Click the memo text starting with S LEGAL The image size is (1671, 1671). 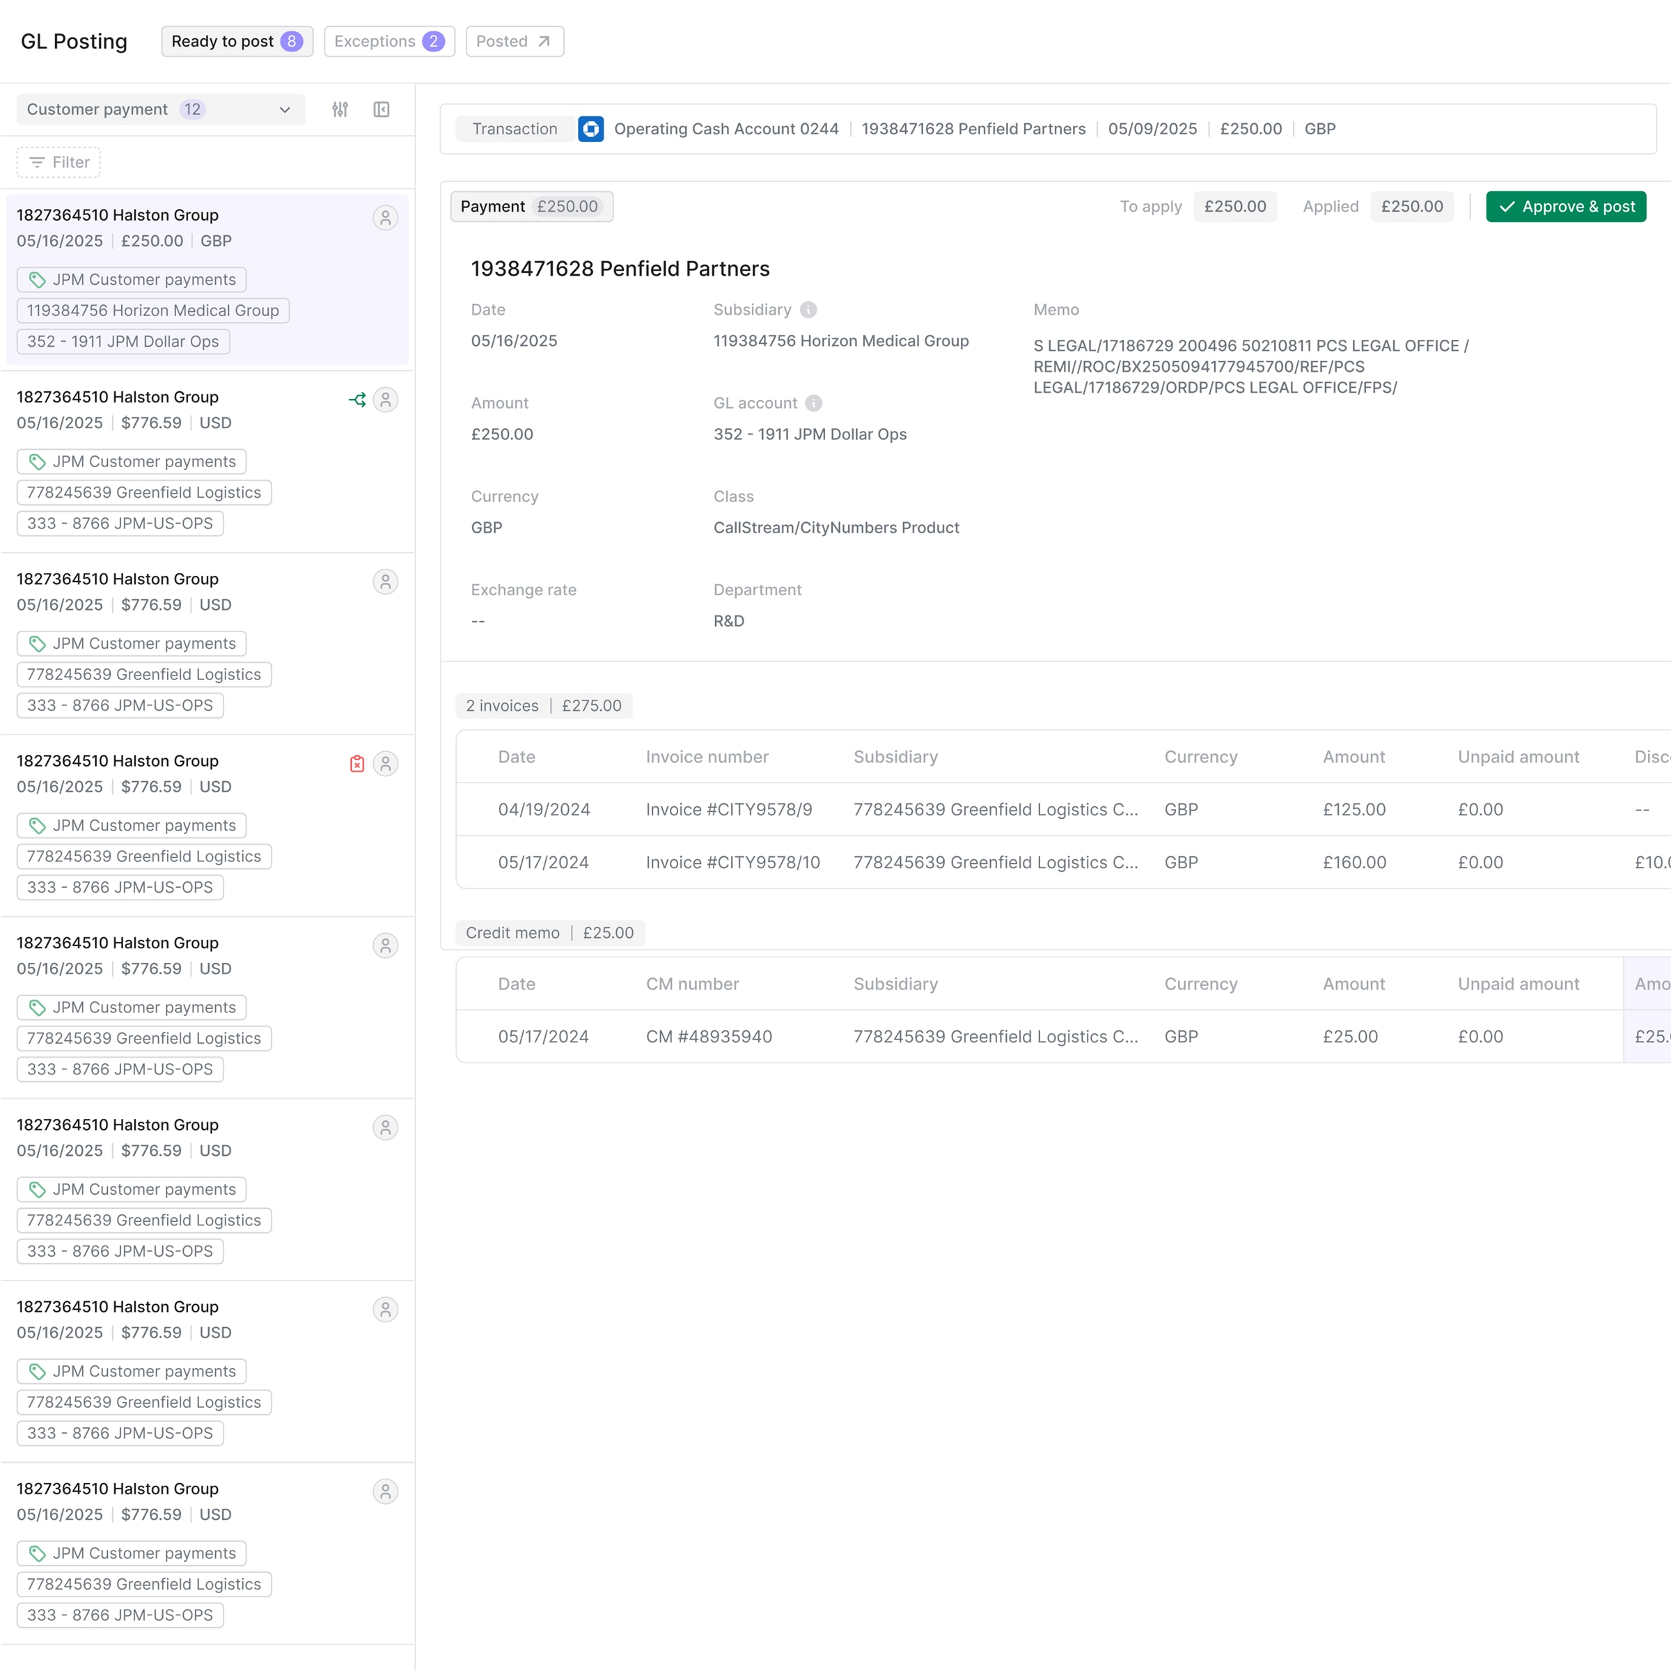[x=1252, y=367]
